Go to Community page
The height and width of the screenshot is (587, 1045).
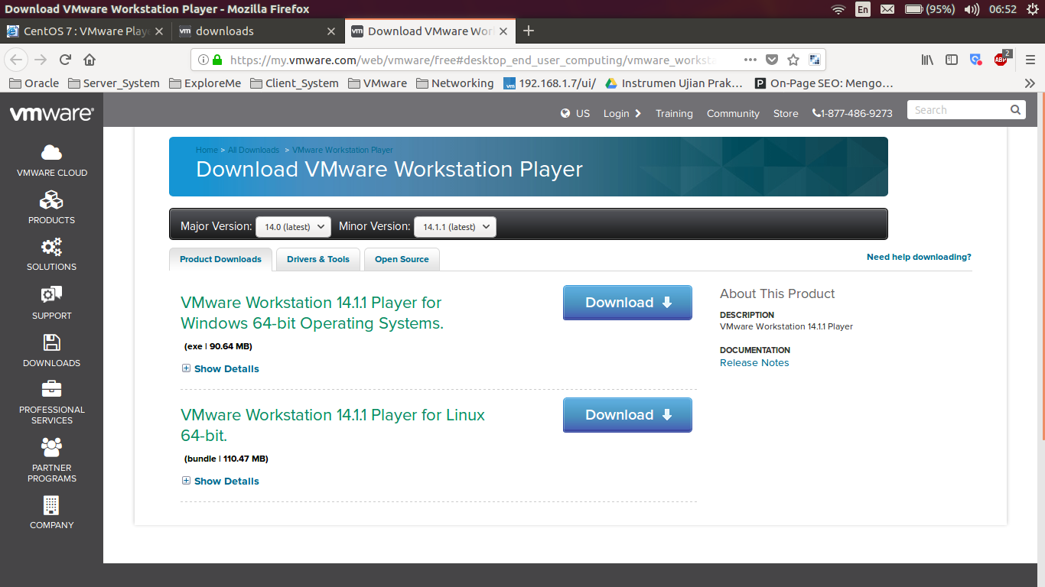pyautogui.click(x=733, y=113)
